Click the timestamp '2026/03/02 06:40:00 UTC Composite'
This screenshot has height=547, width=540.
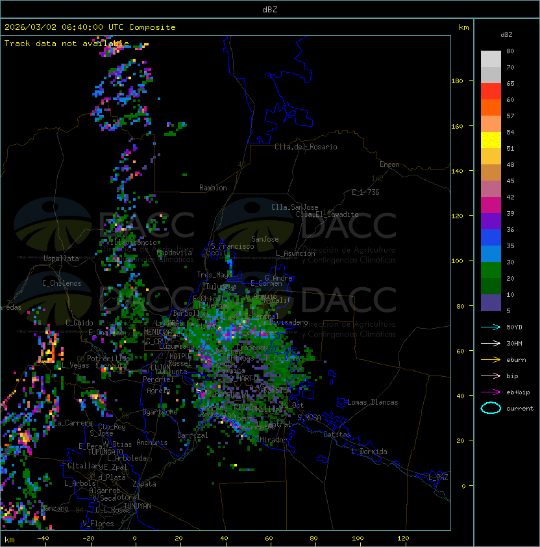click(90, 27)
